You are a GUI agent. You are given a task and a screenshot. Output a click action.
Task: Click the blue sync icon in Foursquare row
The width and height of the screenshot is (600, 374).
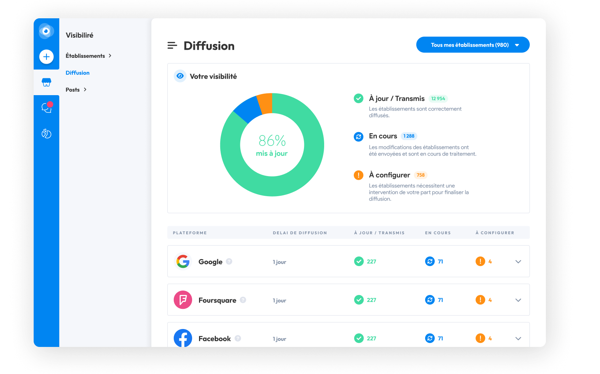click(x=430, y=300)
